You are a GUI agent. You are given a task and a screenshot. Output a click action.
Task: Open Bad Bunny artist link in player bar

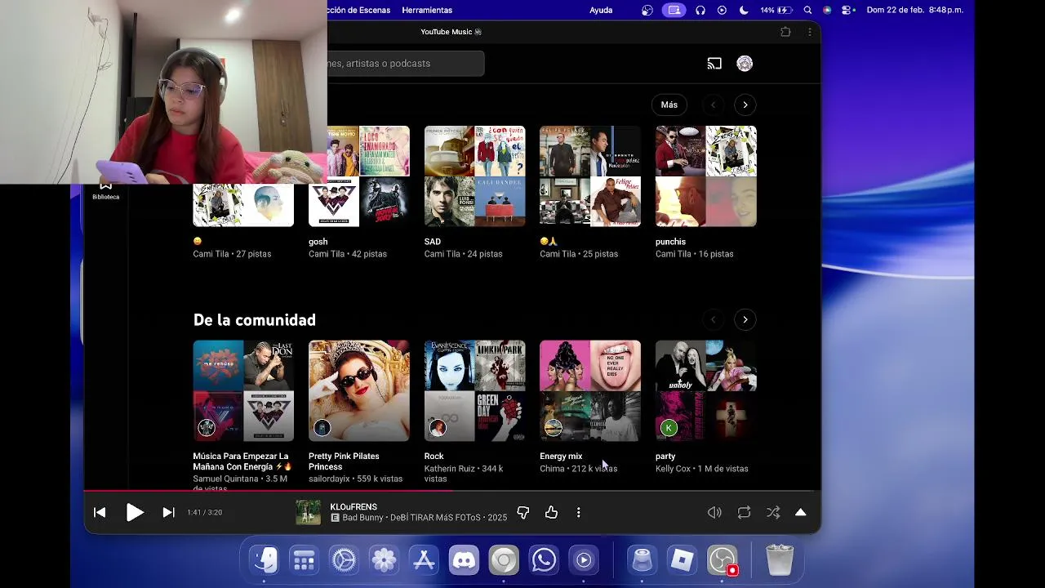[363, 518]
